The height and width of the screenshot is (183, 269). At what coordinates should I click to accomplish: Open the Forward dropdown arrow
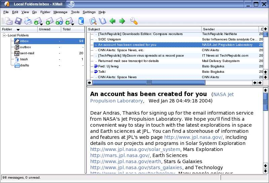pos(73,24)
